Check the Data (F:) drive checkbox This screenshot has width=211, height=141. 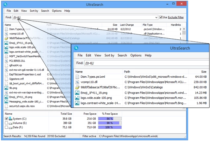point(6,127)
